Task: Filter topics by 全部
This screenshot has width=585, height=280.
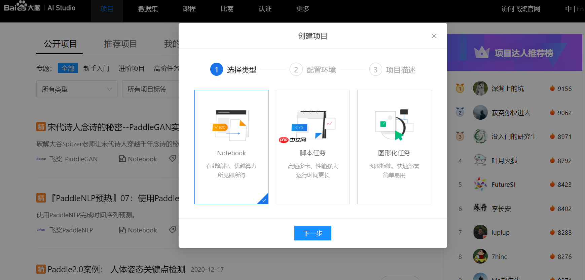Action: pos(68,68)
